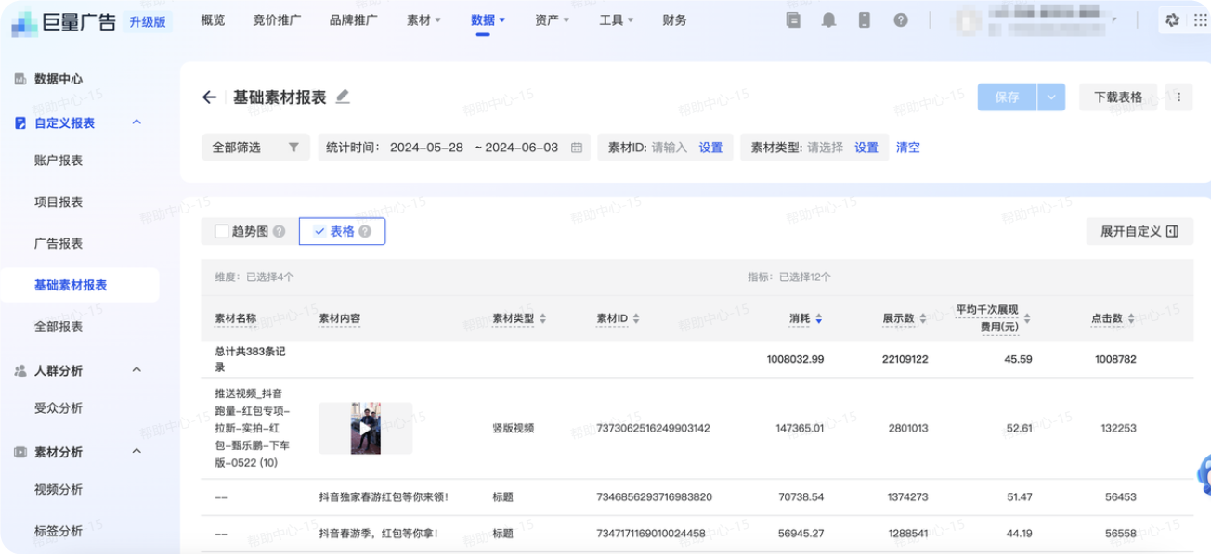This screenshot has width=1211, height=554.
Task: Enable the 趋势图 checkbox
Action: click(221, 232)
